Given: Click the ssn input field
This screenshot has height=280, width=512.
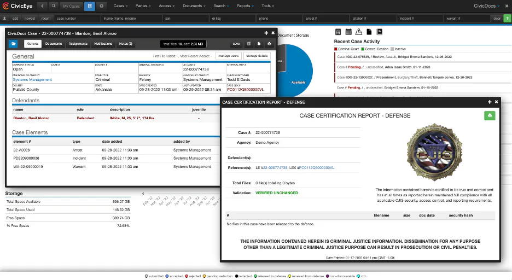Looking at the screenshot, I should coord(186,19).
